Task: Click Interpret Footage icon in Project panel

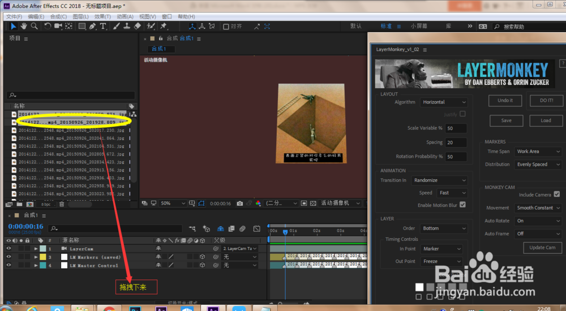Action: 9,204
